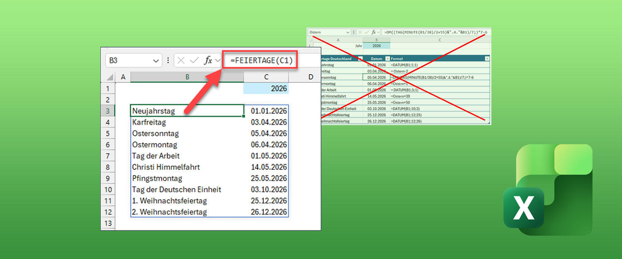Click the Name Box showing Ostern
This screenshot has height=259, width=622.
[x=330, y=32]
